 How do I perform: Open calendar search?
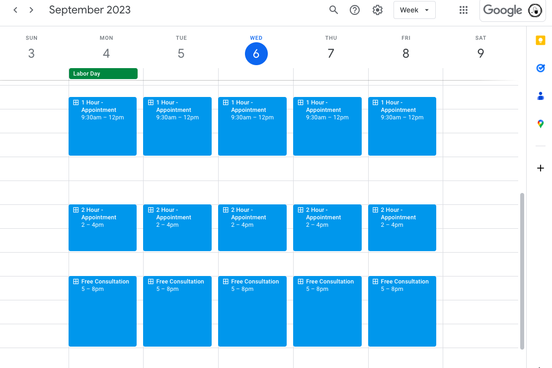[x=333, y=10]
